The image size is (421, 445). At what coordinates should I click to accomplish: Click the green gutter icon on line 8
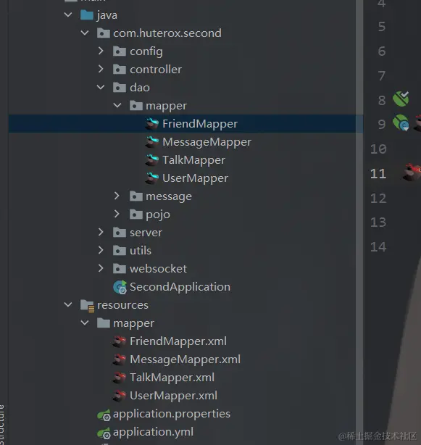[401, 99]
